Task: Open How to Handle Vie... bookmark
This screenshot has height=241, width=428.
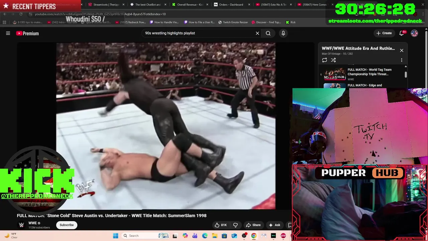Action: [x=164, y=22]
